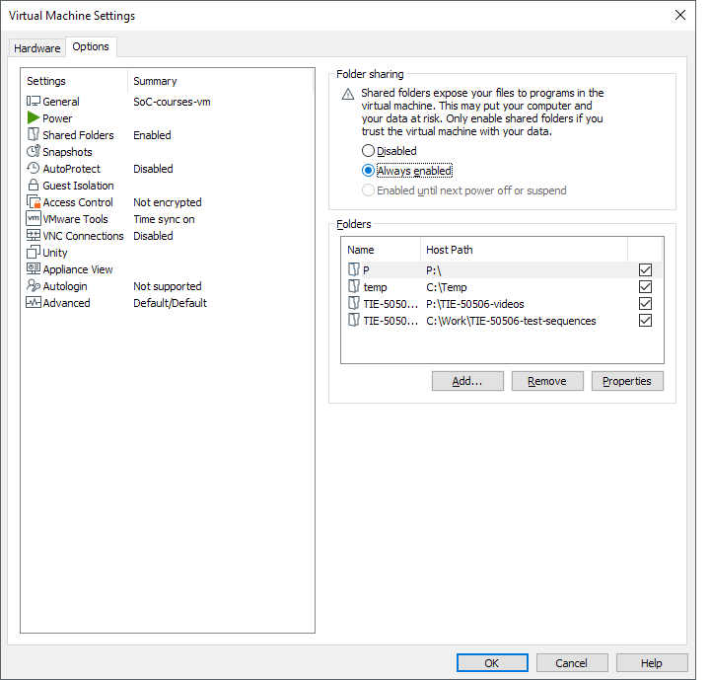Image resolution: width=710 pixels, height=680 pixels.
Task: Select the Advanced row in settings list
Action: (x=67, y=303)
